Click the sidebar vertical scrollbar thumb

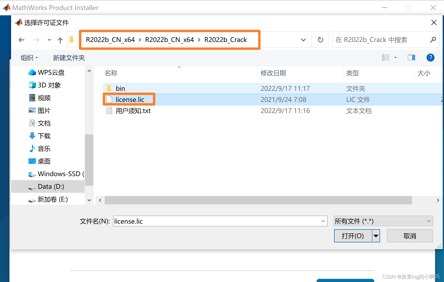pyautogui.click(x=89, y=160)
